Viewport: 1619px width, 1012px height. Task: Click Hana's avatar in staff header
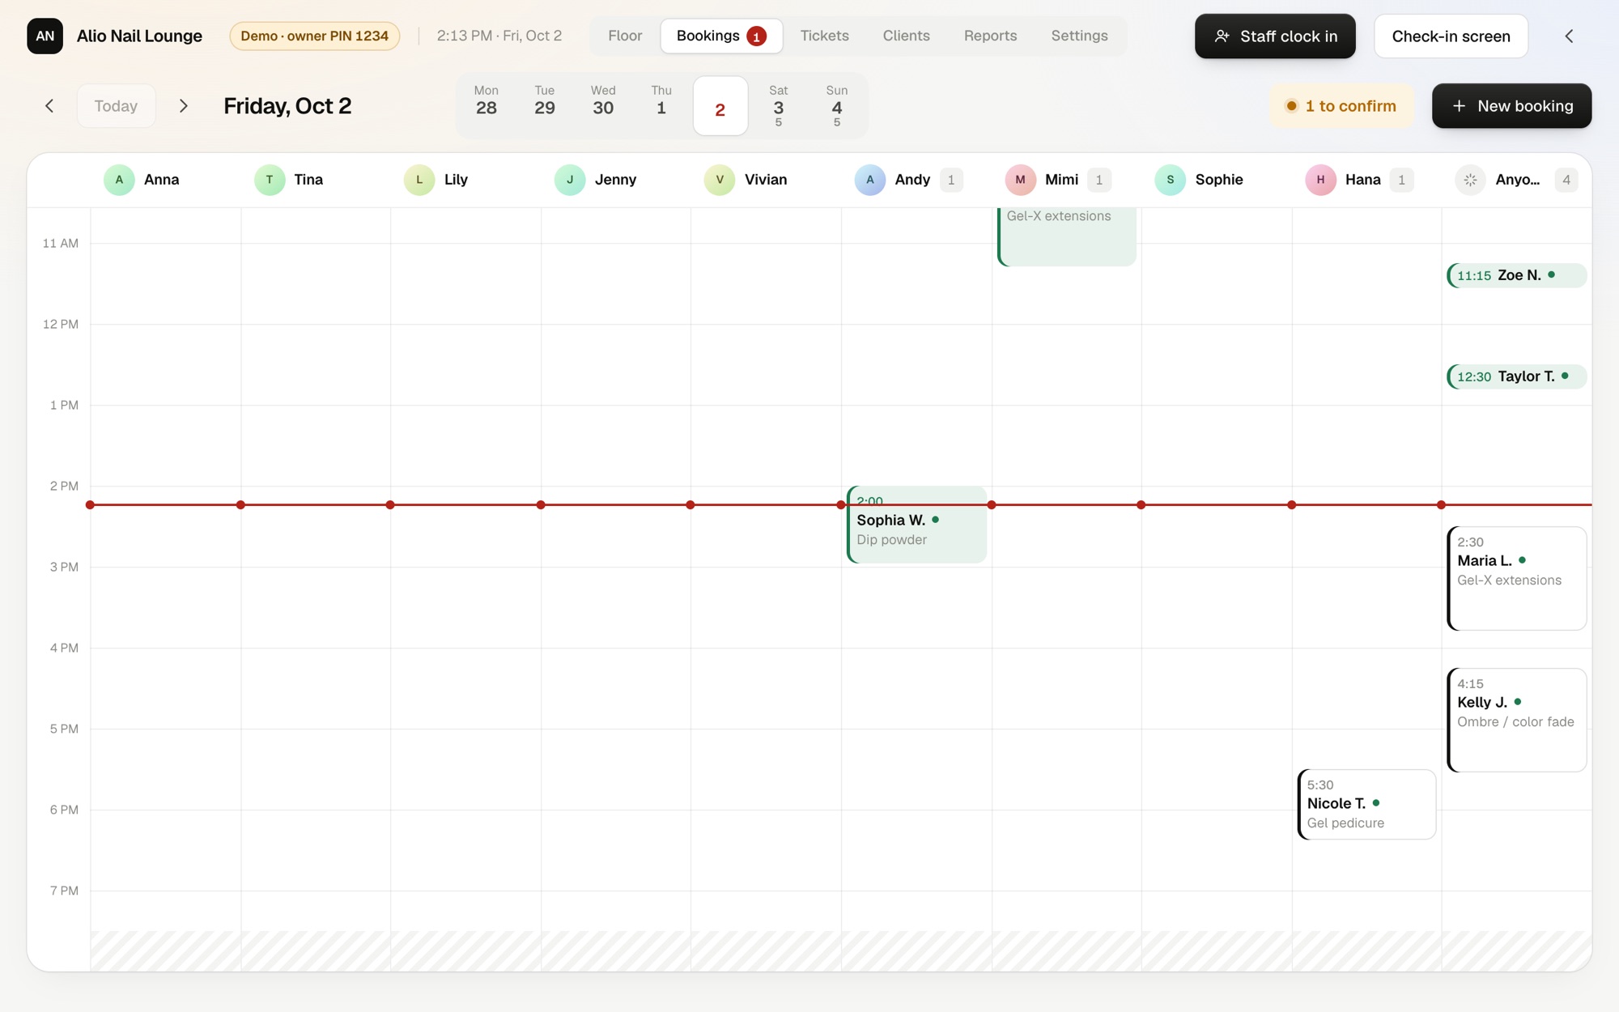click(1320, 180)
